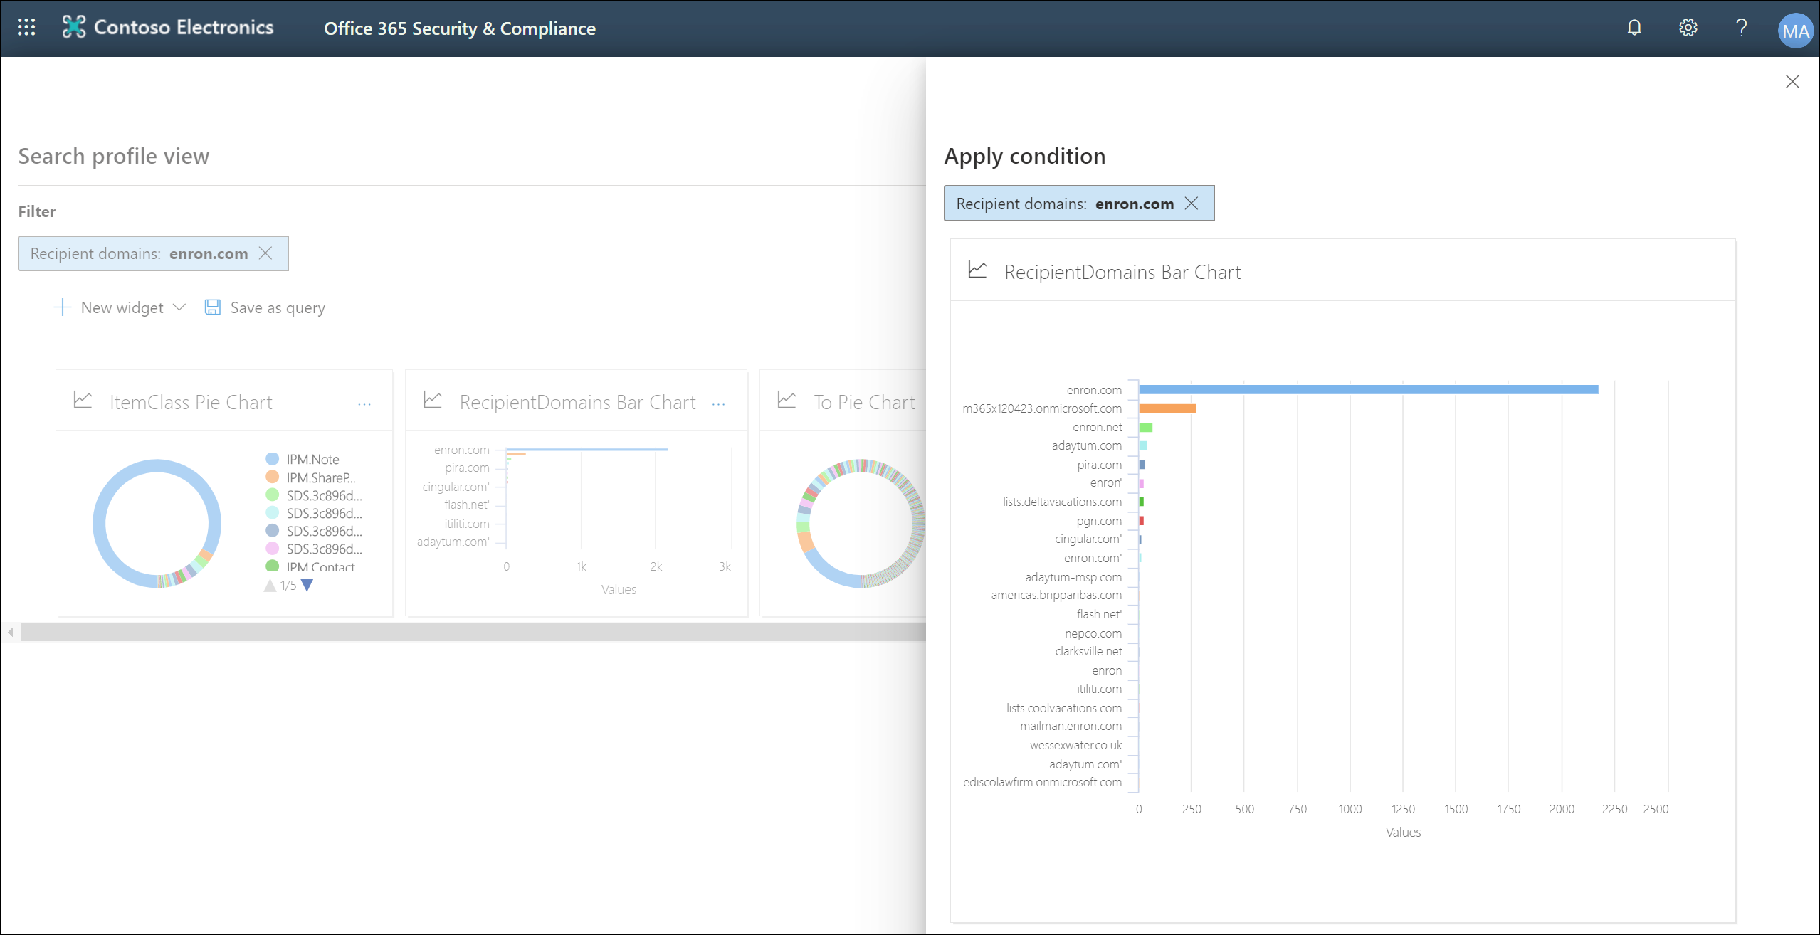
Task: Click the adaytum-msp.com axis label
Action: pos(1073,578)
